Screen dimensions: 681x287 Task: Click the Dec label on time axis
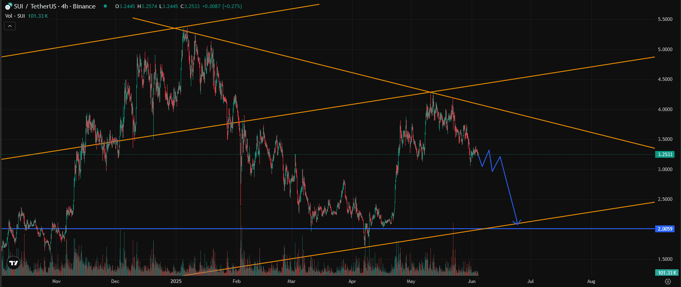(115, 281)
